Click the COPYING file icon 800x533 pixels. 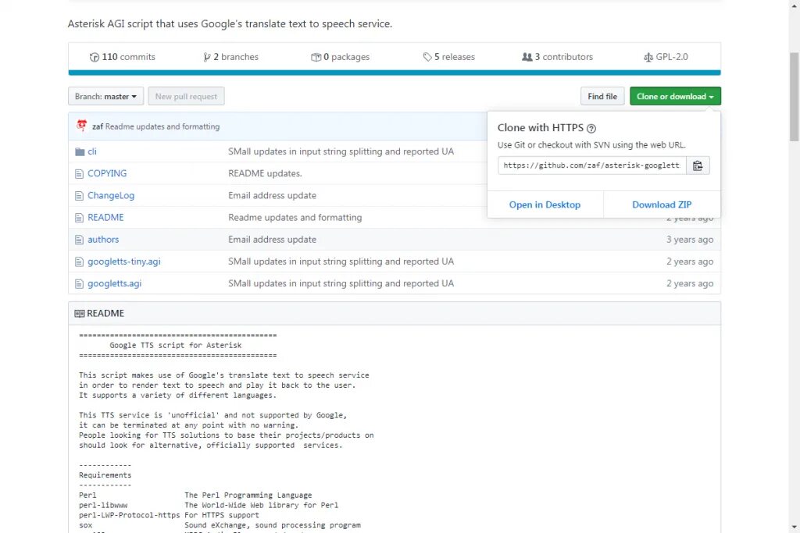[x=79, y=174]
